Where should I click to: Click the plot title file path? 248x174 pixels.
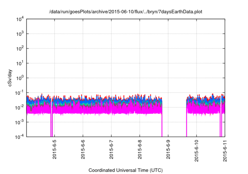(126, 12)
